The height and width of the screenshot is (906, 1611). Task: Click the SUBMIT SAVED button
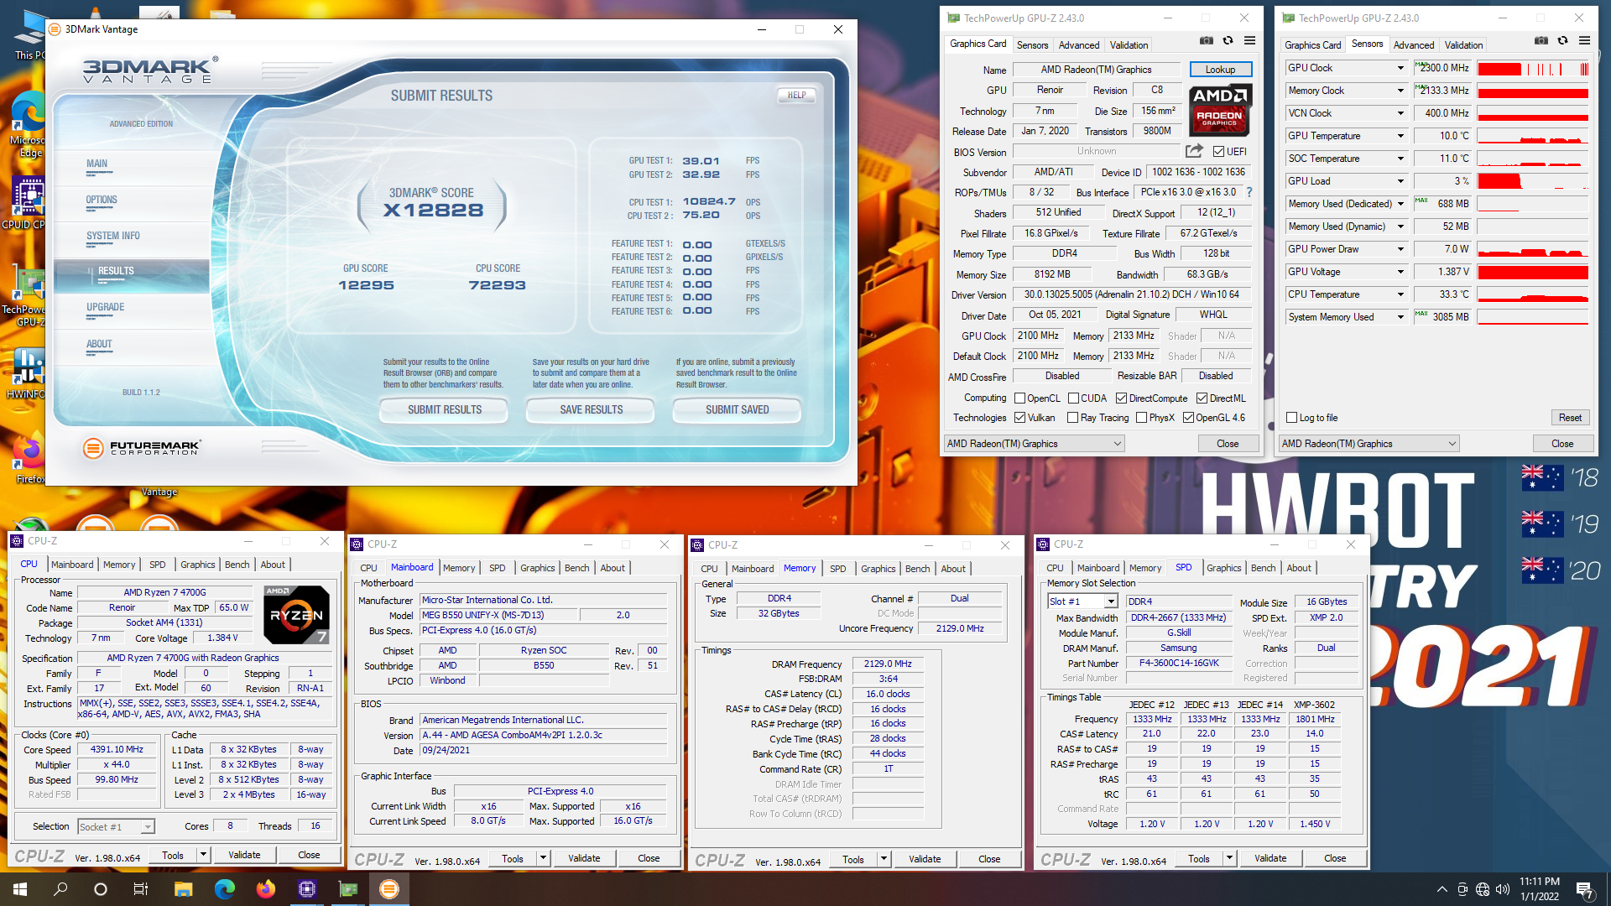click(738, 409)
